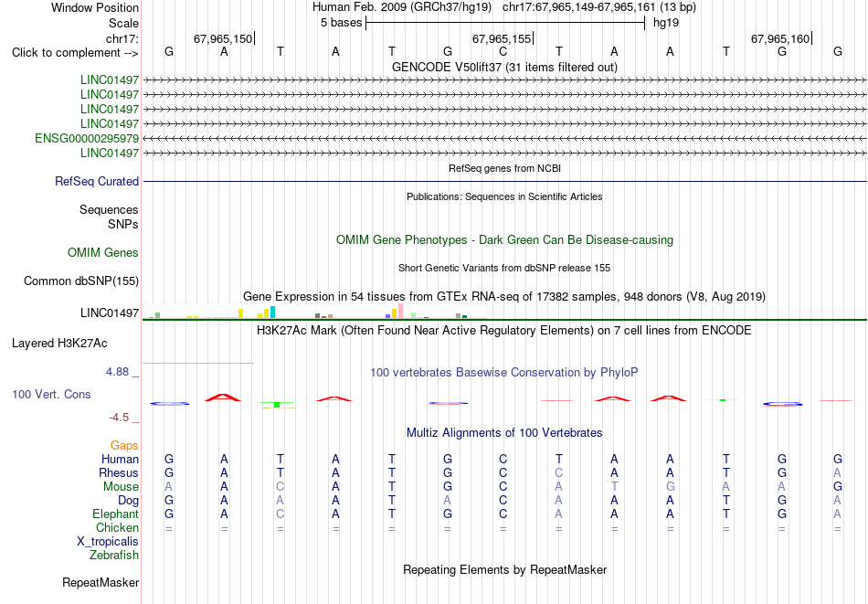
Task: Click the light gray T in Mouse row
Action: point(615,487)
